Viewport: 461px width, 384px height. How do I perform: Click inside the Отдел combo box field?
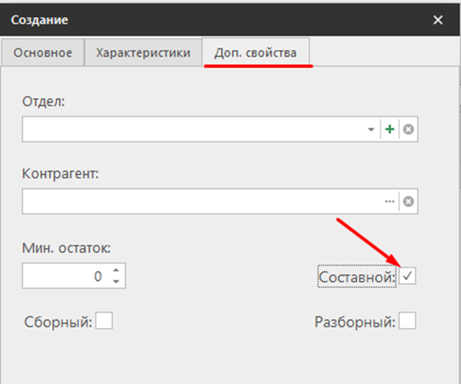(193, 130)
